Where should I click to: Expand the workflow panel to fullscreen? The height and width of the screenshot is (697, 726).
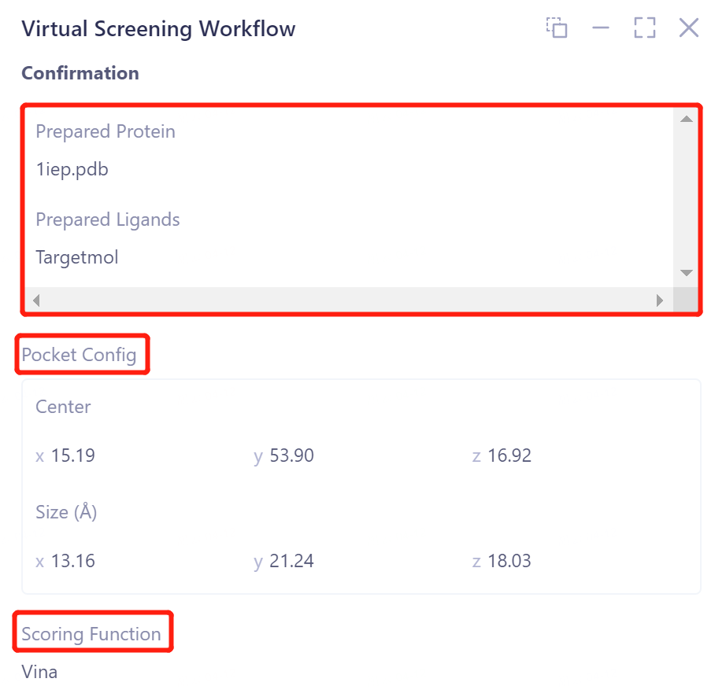tap(645, 28)
